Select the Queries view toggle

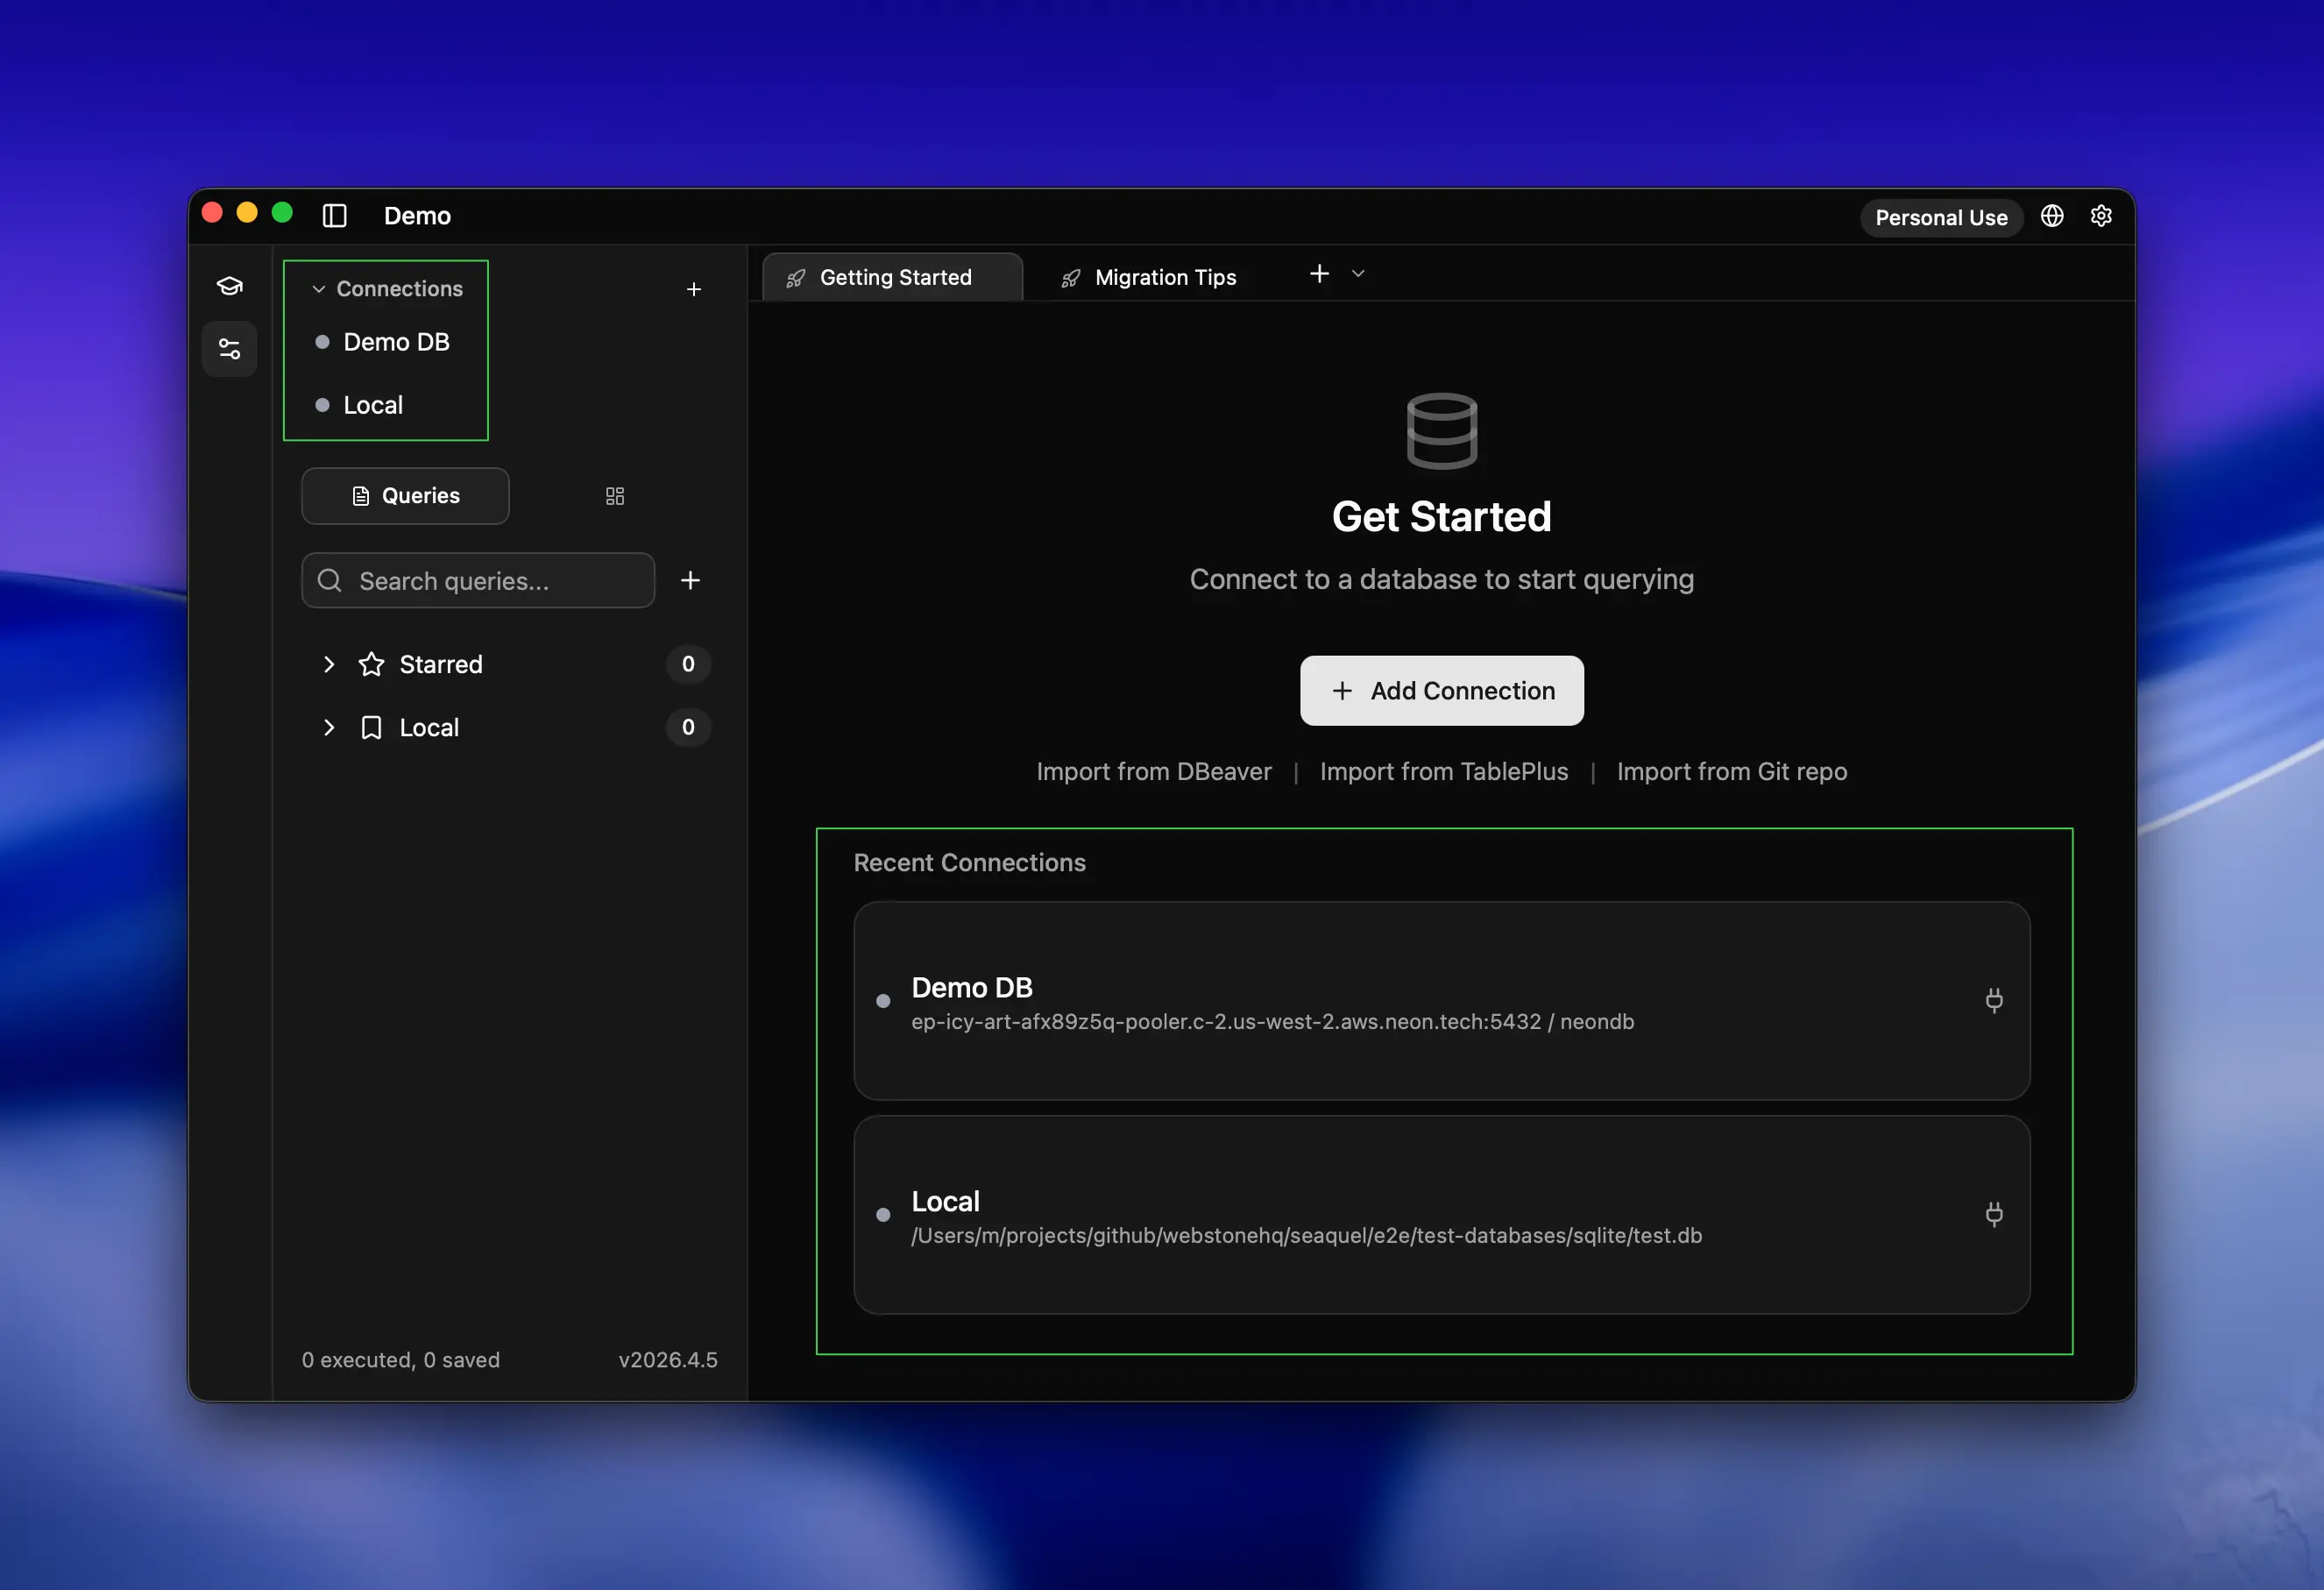tap(405, 496)
